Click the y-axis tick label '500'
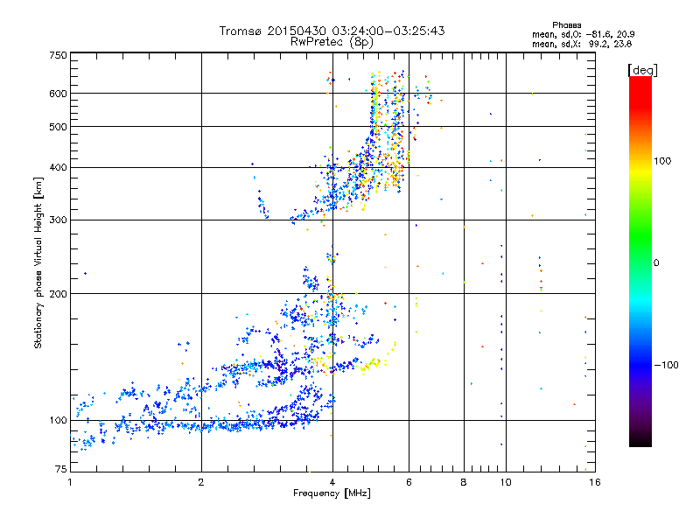The image size is (700, 525). (58, 127)
